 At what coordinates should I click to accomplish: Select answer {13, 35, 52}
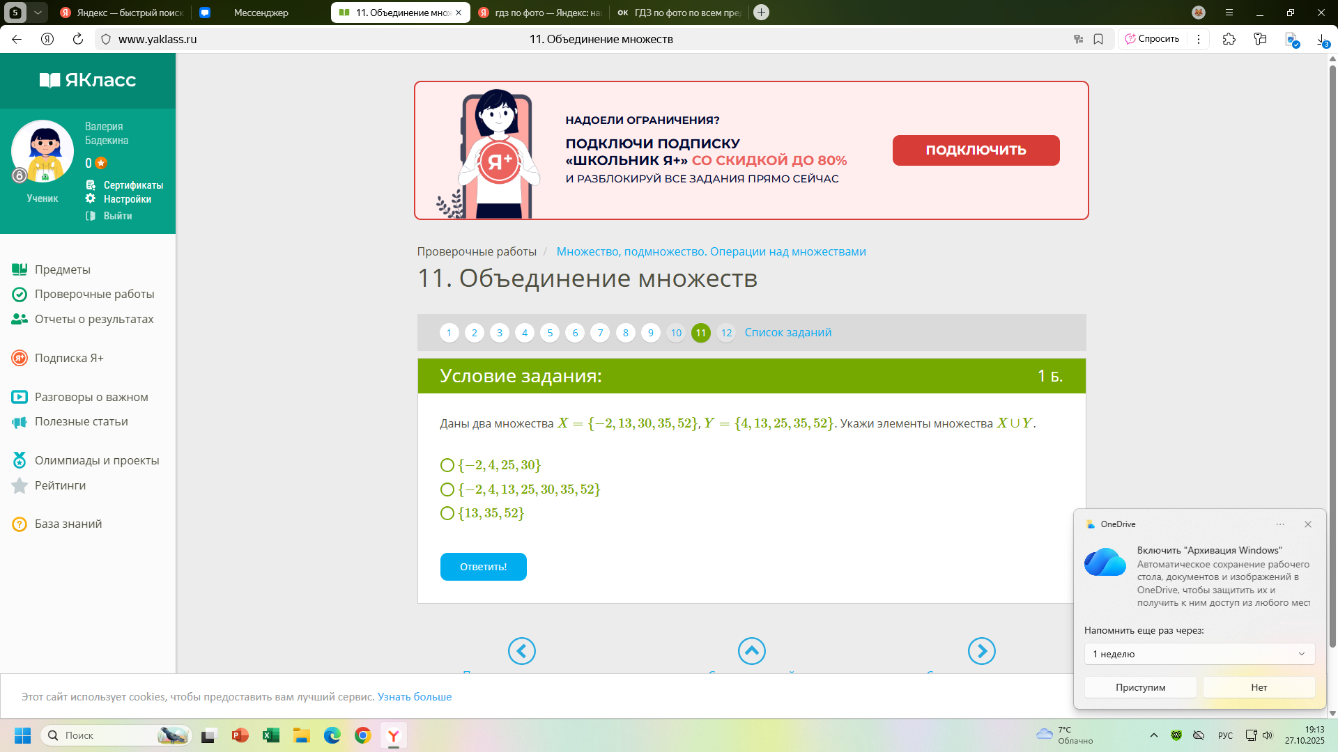point(447,513)
